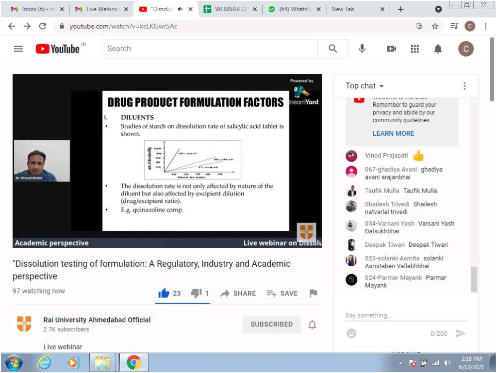Click the 024-Parmar Mayank chat message
497x373 pixels.
405,281
